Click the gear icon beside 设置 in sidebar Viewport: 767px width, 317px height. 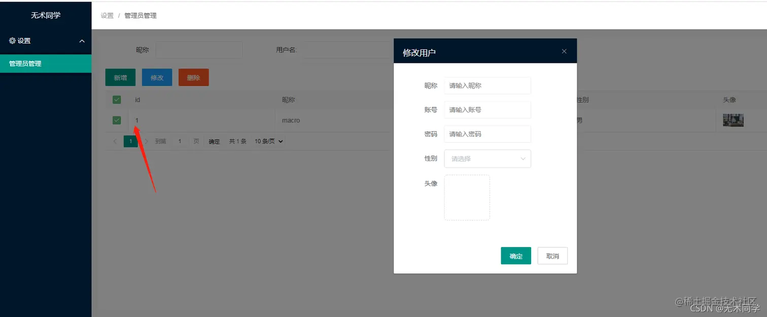coord(11,41)
